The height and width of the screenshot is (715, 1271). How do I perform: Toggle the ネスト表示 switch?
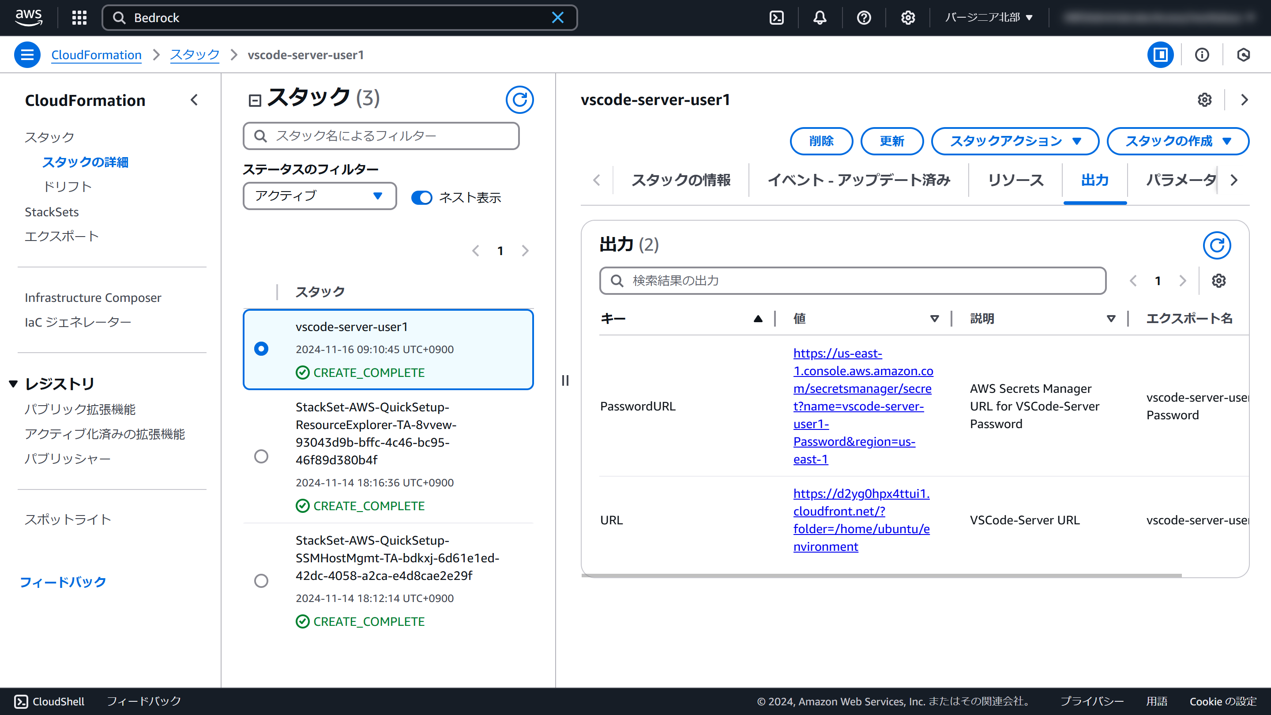click(422, 197)
